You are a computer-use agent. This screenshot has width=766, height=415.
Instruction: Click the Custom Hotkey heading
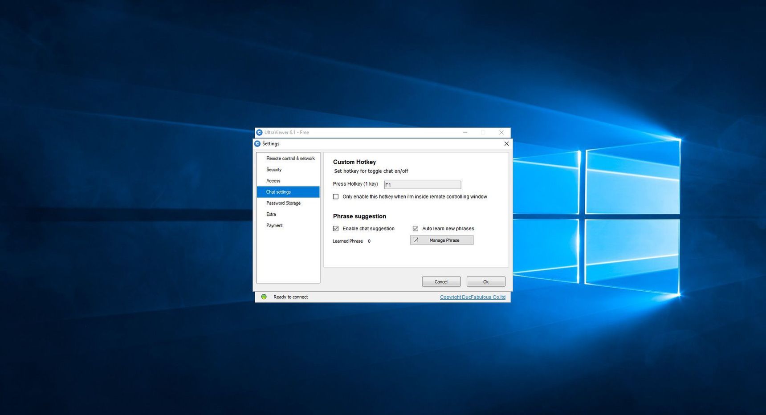click(x=354, y=162)
